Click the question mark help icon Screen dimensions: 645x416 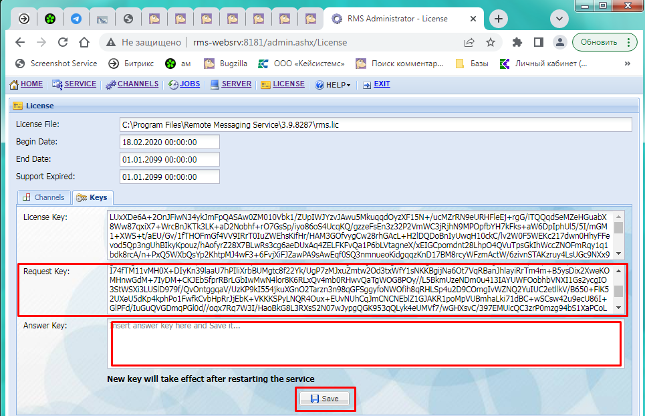click(319, 85)
